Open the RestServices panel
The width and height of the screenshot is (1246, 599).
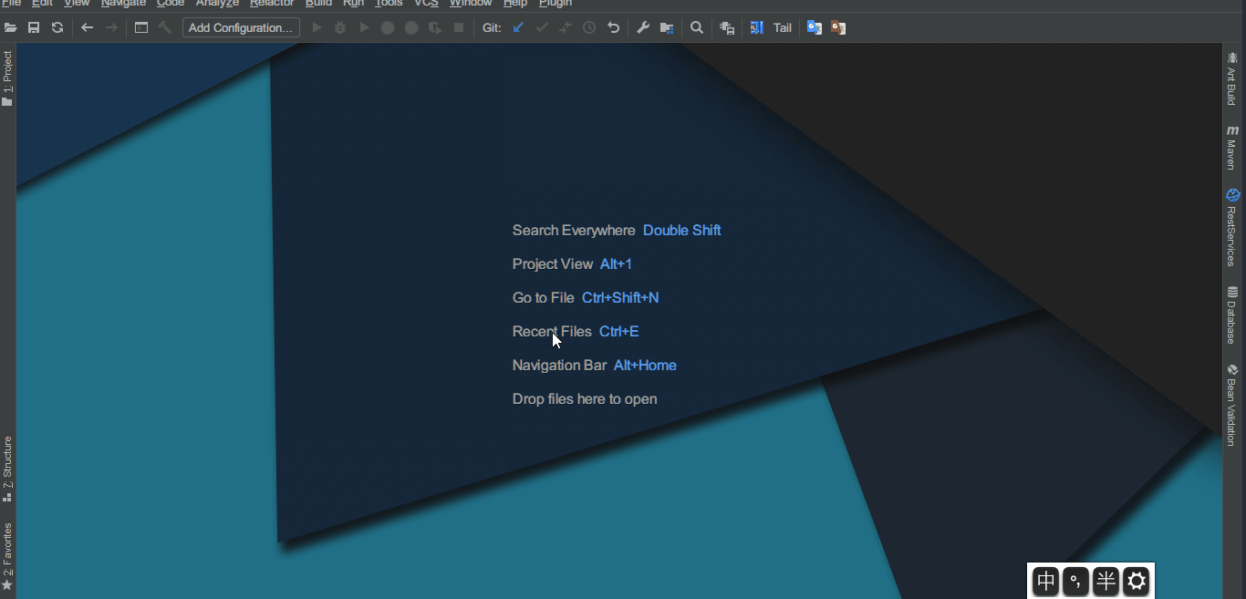[1232, 228]
